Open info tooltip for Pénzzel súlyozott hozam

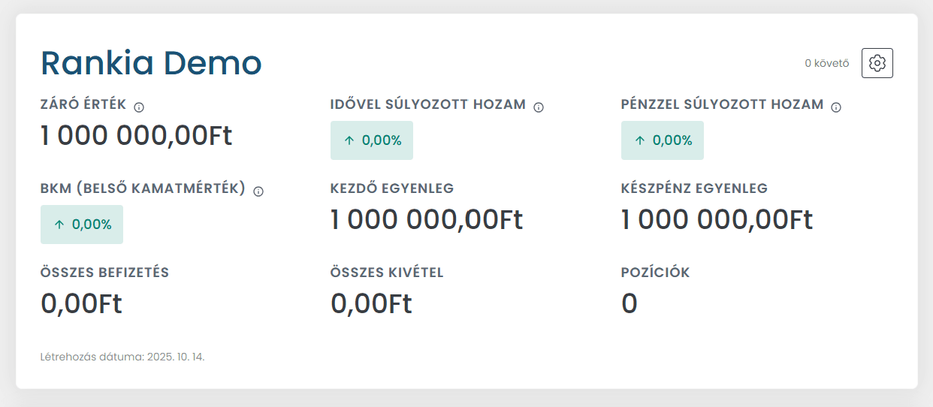836,107
